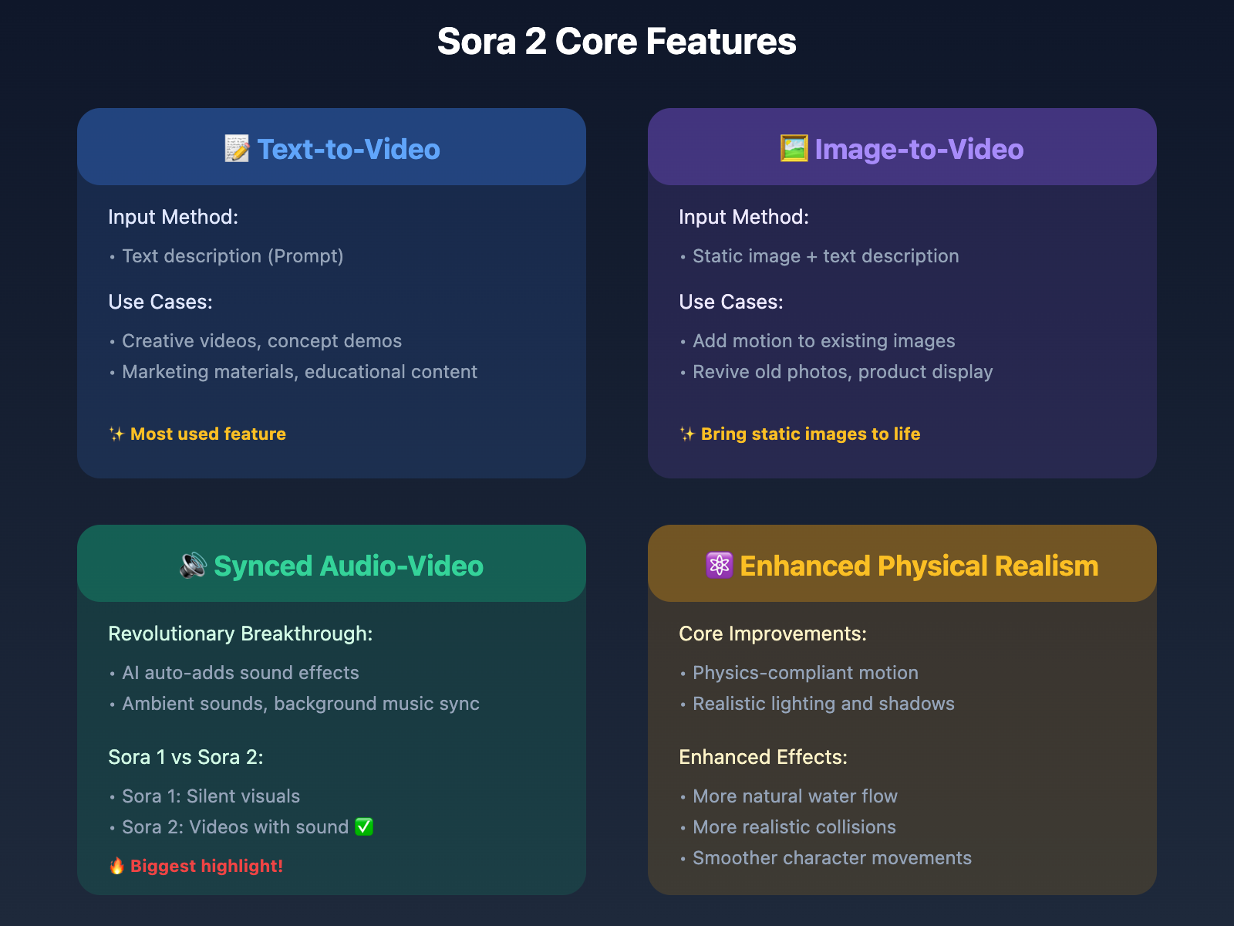This screenshot has width=1234, height=926.
Task: Click the atom icon beside Enhanced Physical Realism
Action: click(x=719, y=565)
